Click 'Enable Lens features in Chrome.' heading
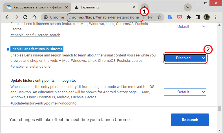 37,49
